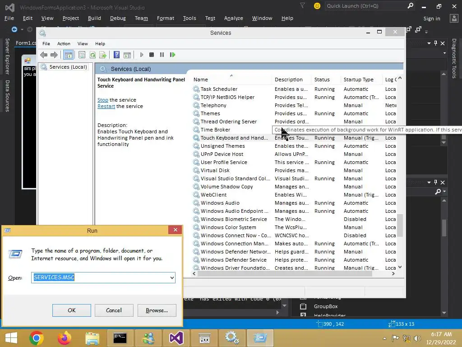Open the Run dialog Open combo box dropdown

[x=172, y=278]
